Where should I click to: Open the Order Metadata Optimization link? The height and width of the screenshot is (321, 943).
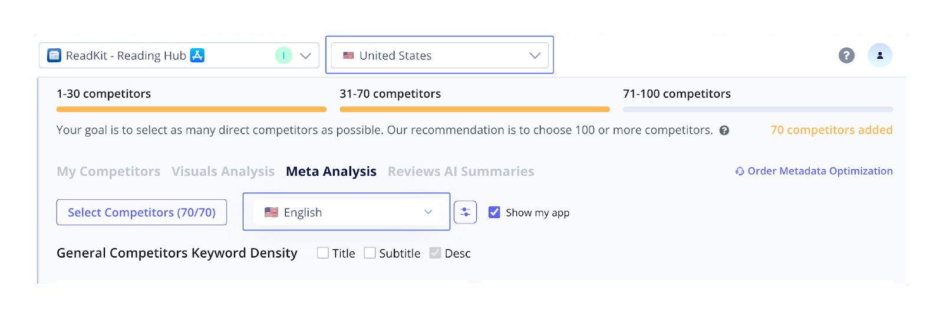(x=820, y=171)
